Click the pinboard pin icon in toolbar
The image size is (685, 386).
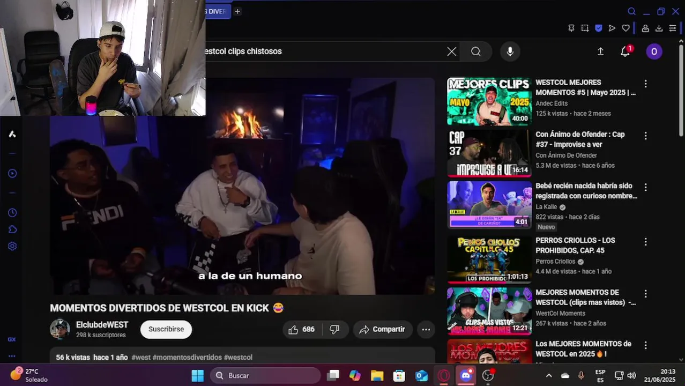(x=571, y=28)
